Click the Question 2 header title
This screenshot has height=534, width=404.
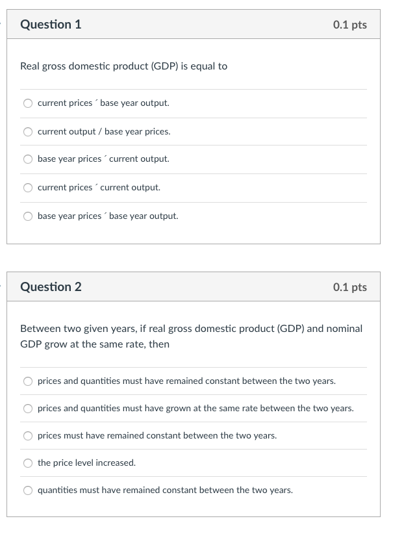[51, 286]
